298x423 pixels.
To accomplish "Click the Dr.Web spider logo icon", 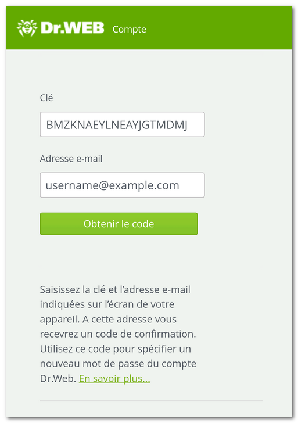I will 27,28.
